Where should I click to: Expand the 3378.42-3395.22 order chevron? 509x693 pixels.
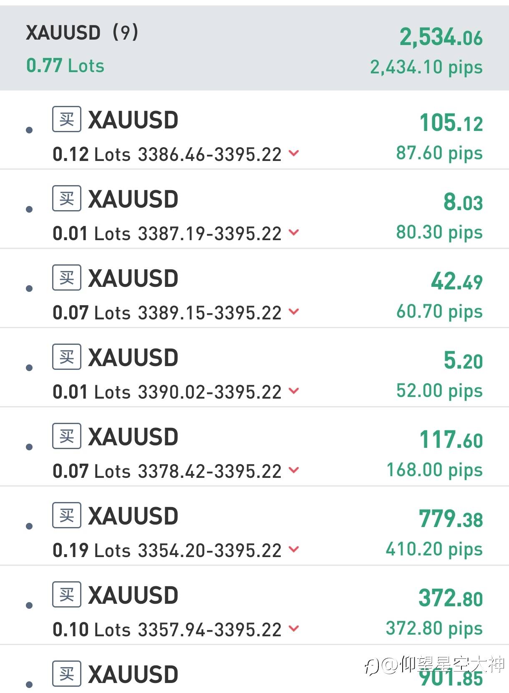[x=294, y=470]
